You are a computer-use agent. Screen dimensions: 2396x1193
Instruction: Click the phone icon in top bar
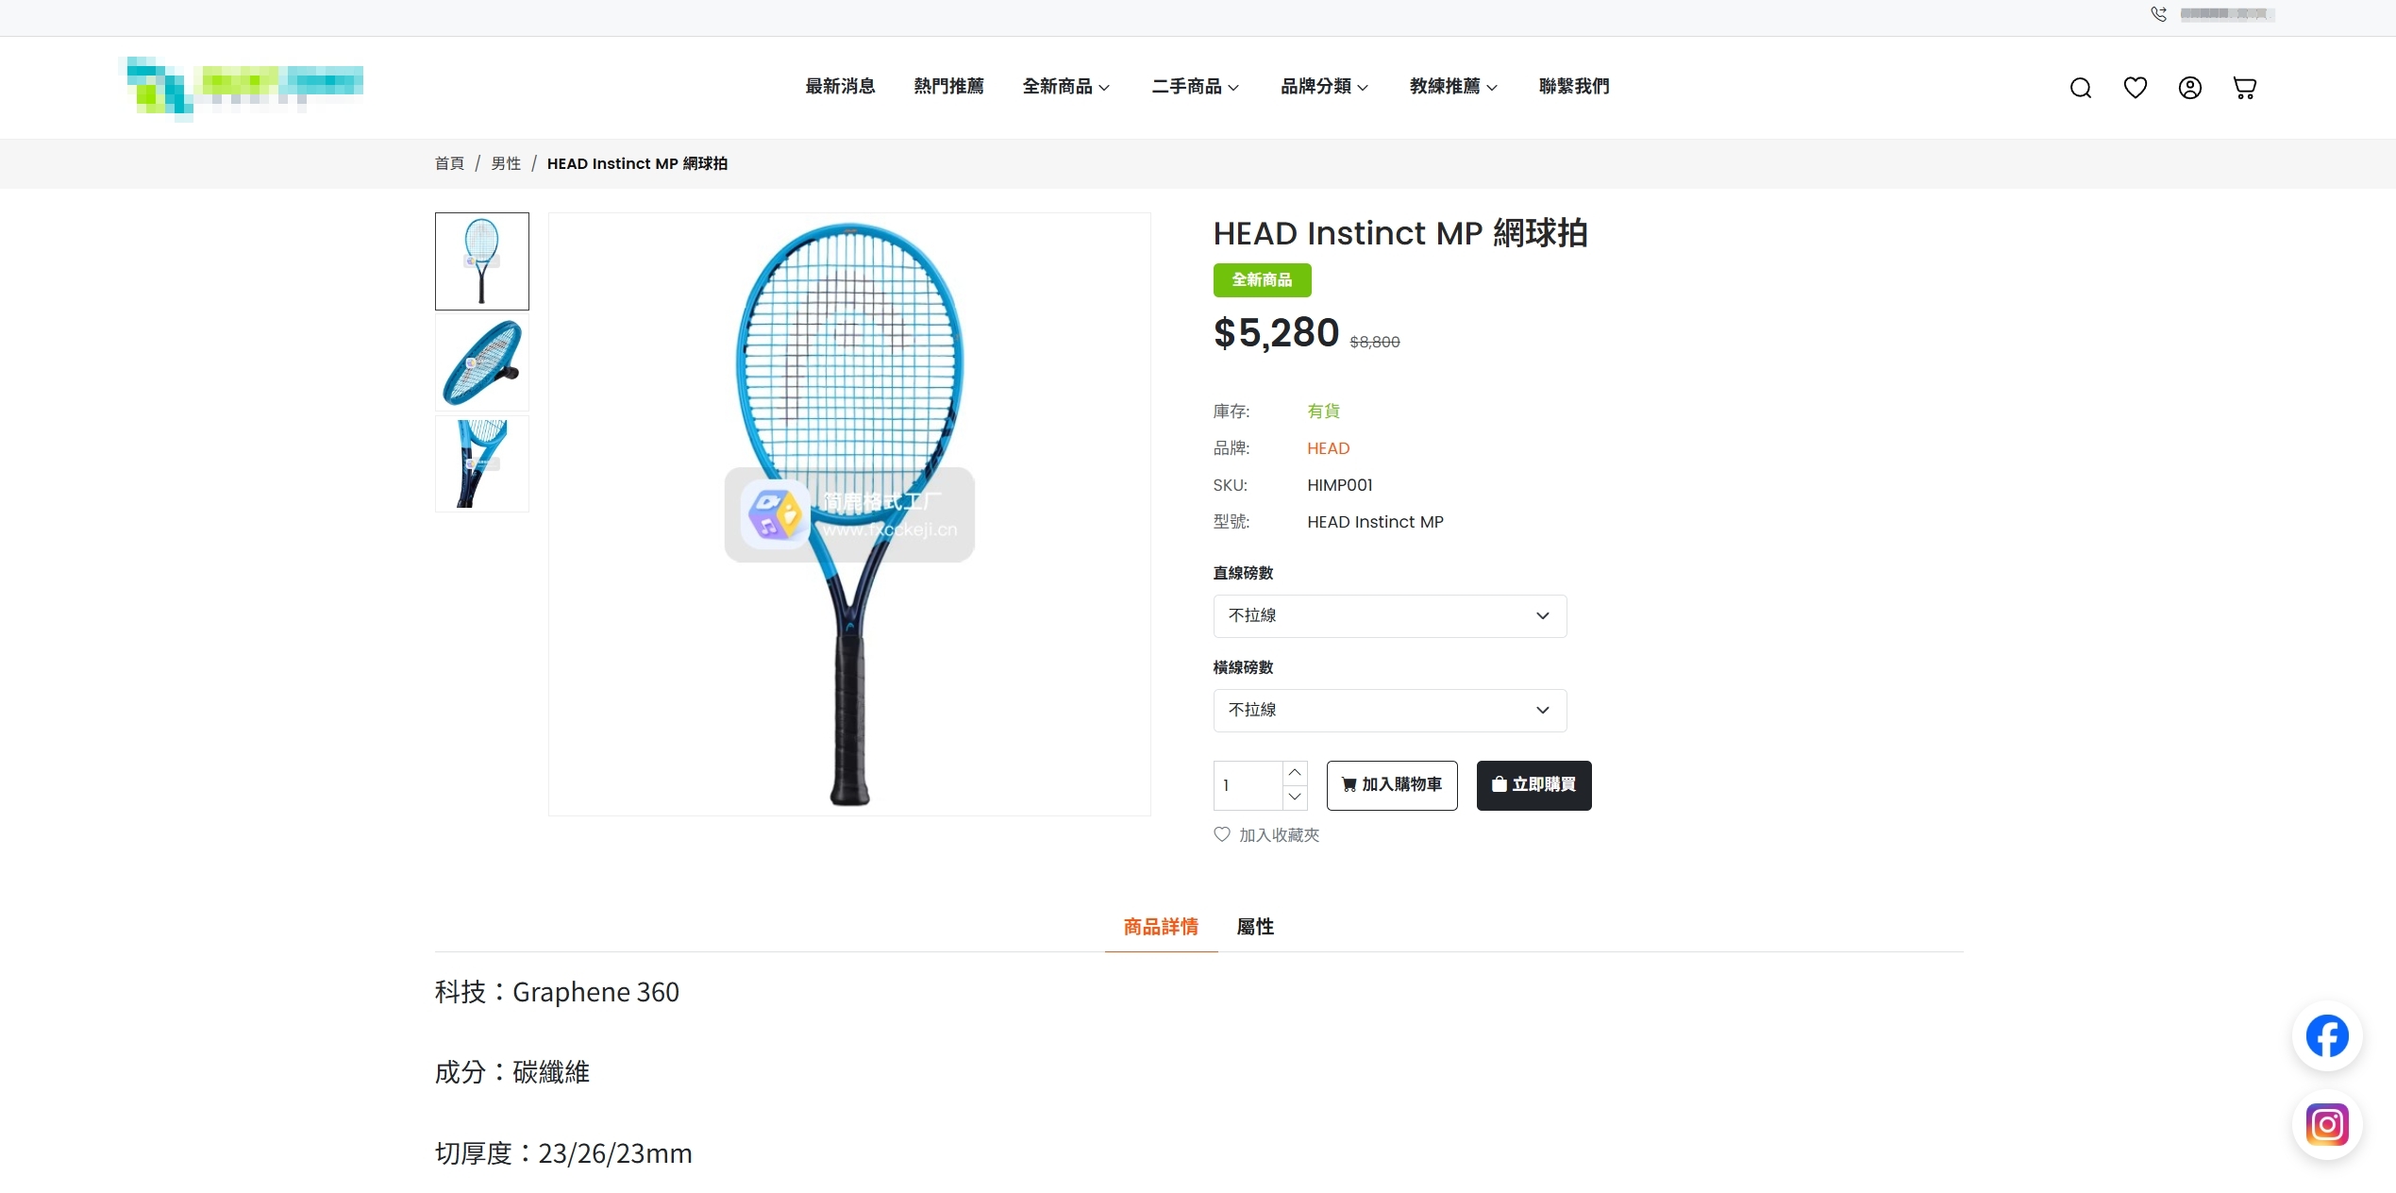pos(2158,14)
